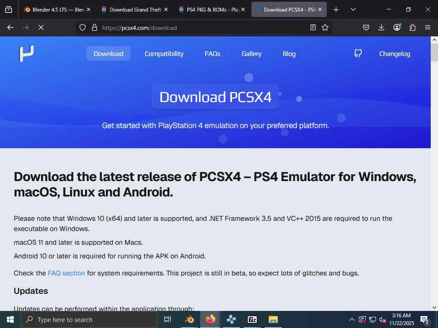Close the PS4 PKG & ROMs tab

[243, 9]
